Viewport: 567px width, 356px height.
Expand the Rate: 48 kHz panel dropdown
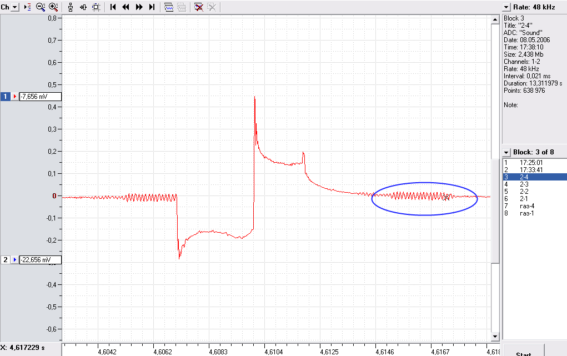[506, 7]
